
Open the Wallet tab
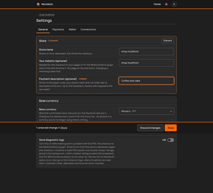click(72, 29)
